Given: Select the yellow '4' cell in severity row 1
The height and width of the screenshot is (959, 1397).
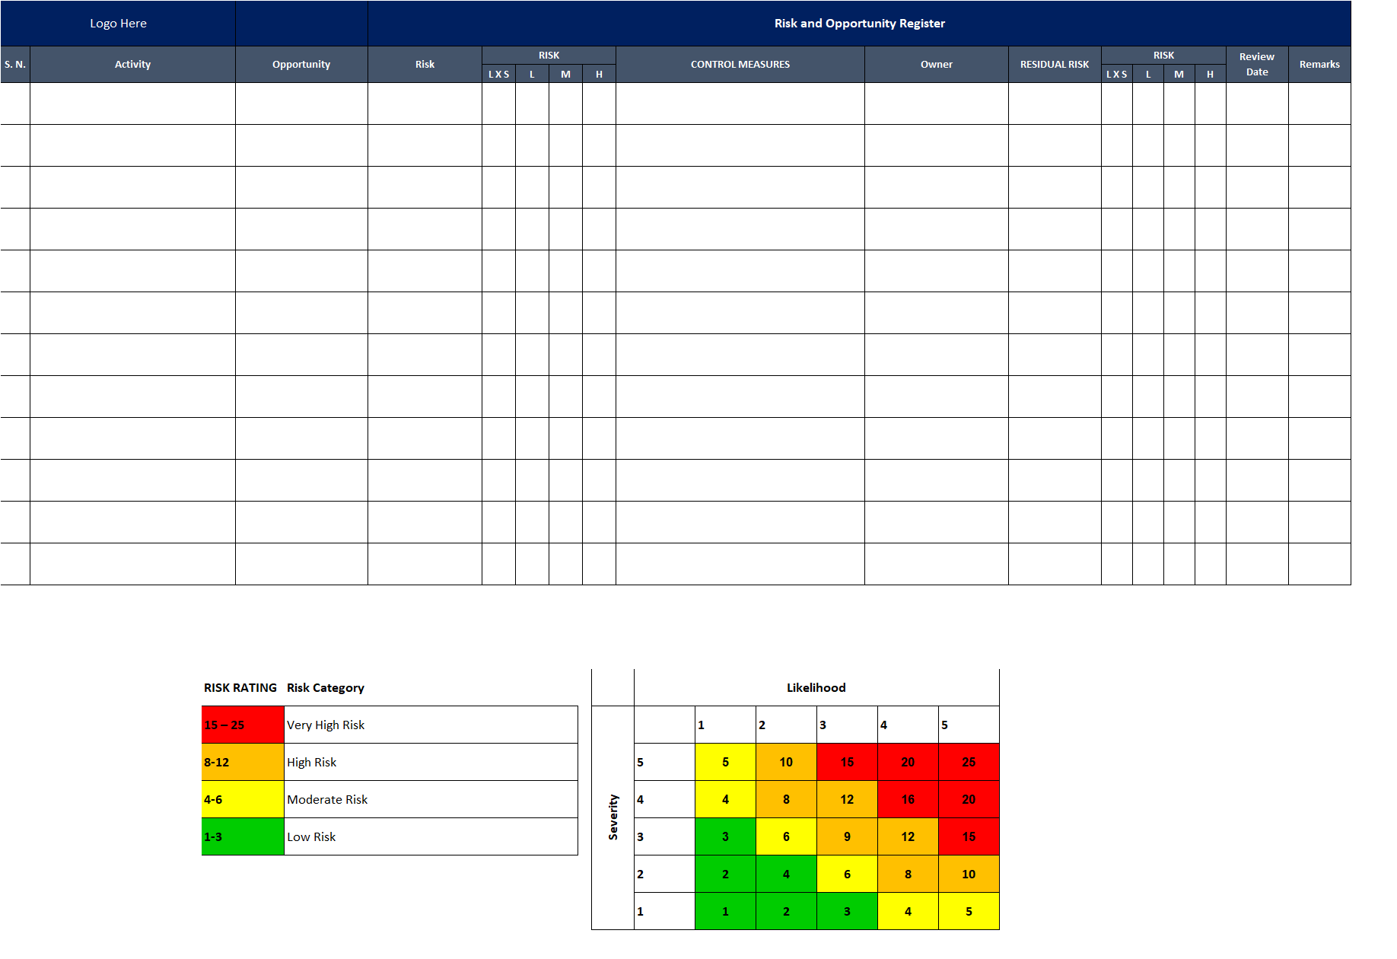Looking at the screenshot, I should (x=908, y=911).
